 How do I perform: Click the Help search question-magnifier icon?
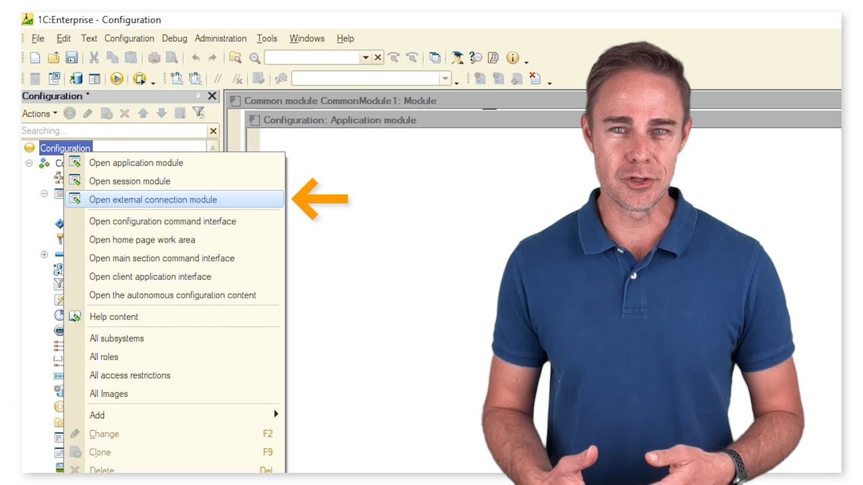[475, 58]
